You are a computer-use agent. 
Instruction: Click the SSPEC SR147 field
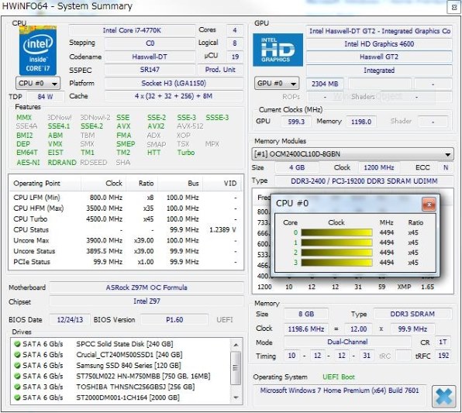(x=150, y=70)
